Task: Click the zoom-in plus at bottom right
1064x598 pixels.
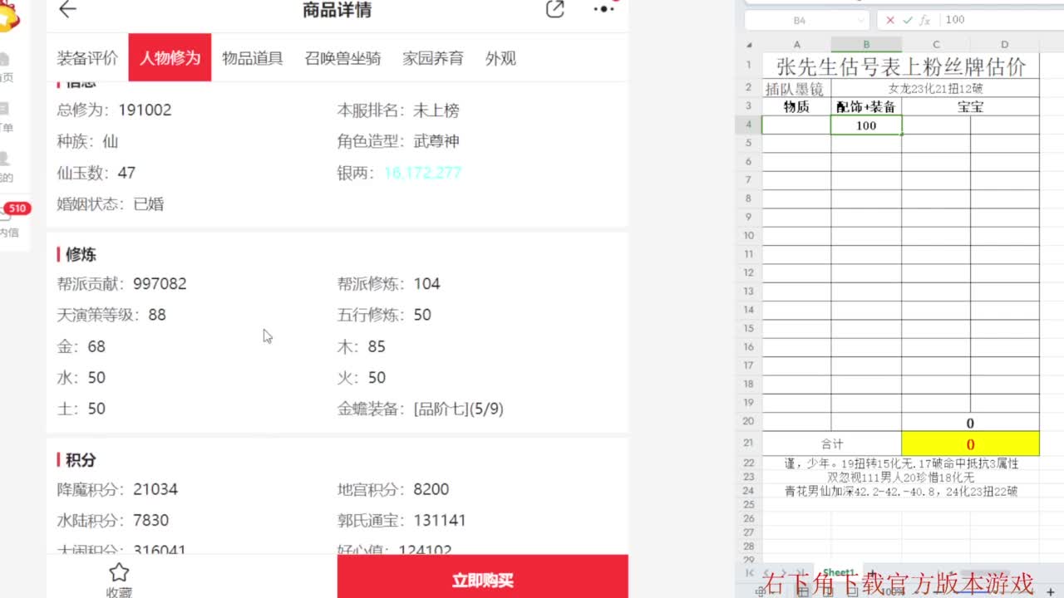Action: click(1050, 591)
